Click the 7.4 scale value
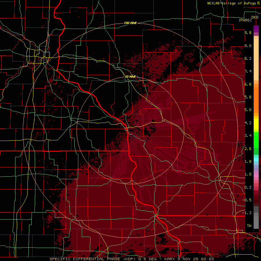261x261 pixels. [248, 71]
